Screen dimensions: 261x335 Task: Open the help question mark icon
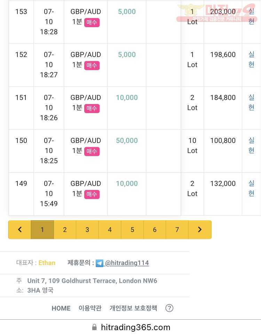pyautogui.click(x=169, y=308)
